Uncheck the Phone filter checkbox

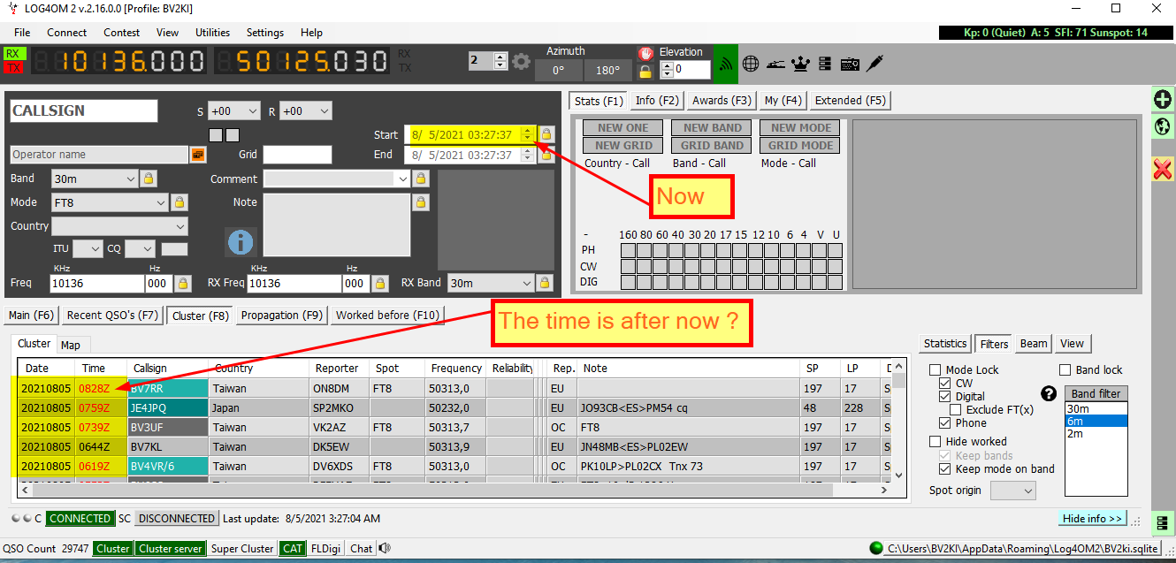[x=945, y=423]
